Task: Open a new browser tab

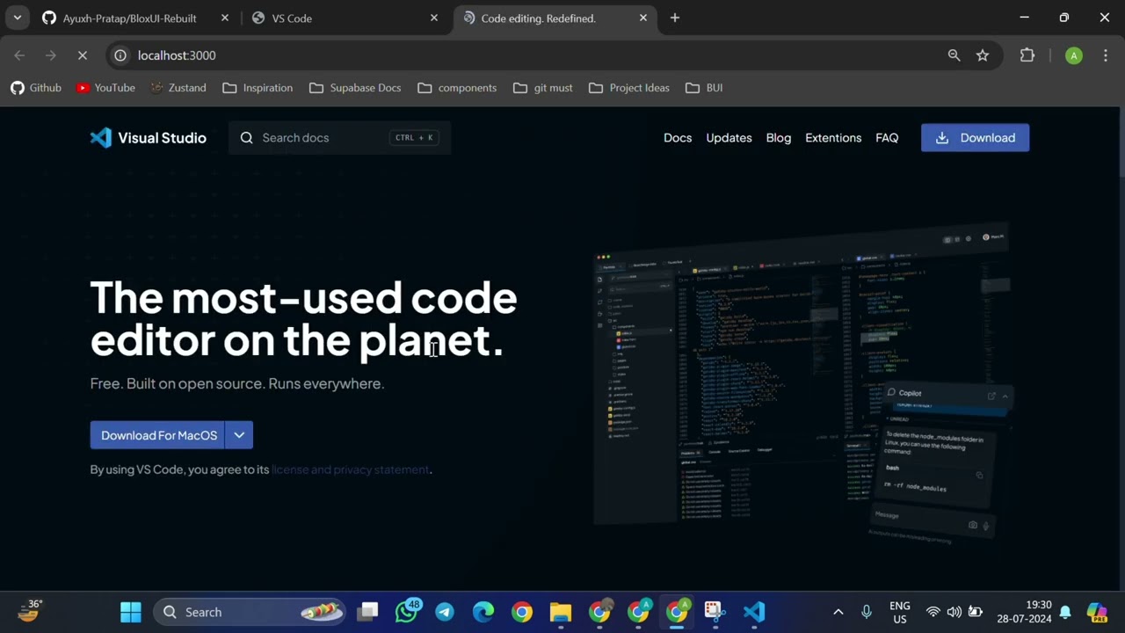Action: click(x=675, y=18)
